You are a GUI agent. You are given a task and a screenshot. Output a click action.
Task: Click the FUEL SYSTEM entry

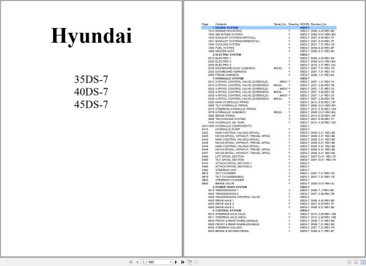click(x=224, y=47)
